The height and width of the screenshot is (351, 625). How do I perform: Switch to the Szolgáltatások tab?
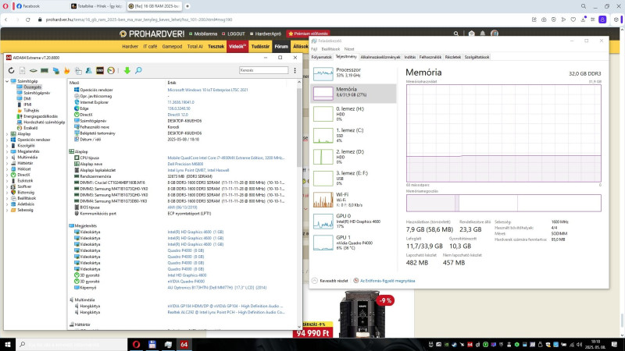[477, 57]
